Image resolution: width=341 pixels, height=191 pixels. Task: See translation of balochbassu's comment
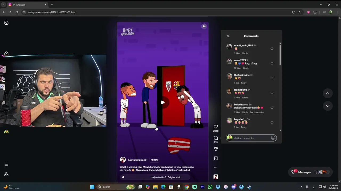(257, 112)
